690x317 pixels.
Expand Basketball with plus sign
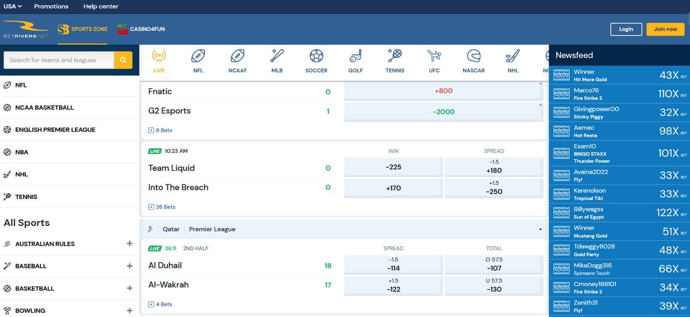tap(129, 288)
